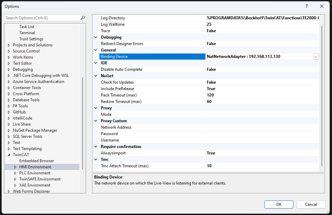Collapse the Debugging property group
The width and height of the screenshot is (332, 215).
[96, 37]
